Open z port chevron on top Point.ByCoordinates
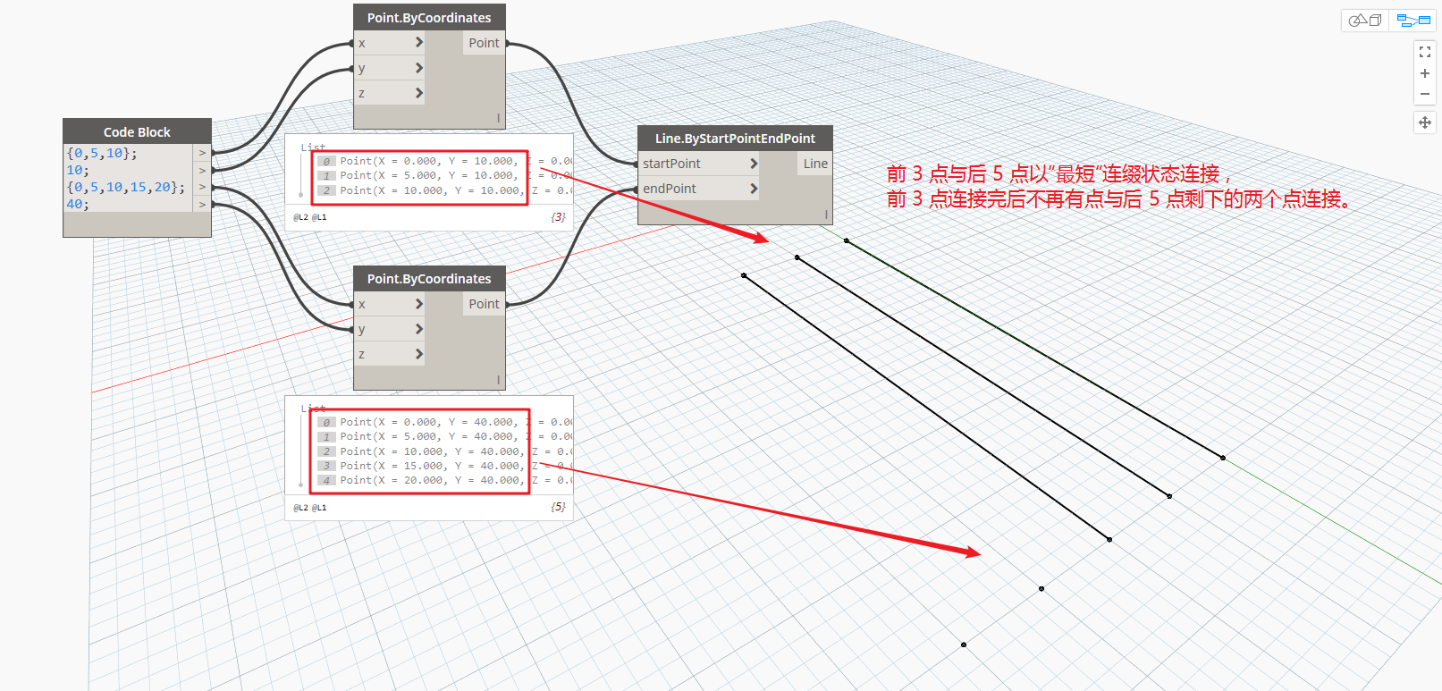Viewport: 1442px width, 691px height. point(418,93)
